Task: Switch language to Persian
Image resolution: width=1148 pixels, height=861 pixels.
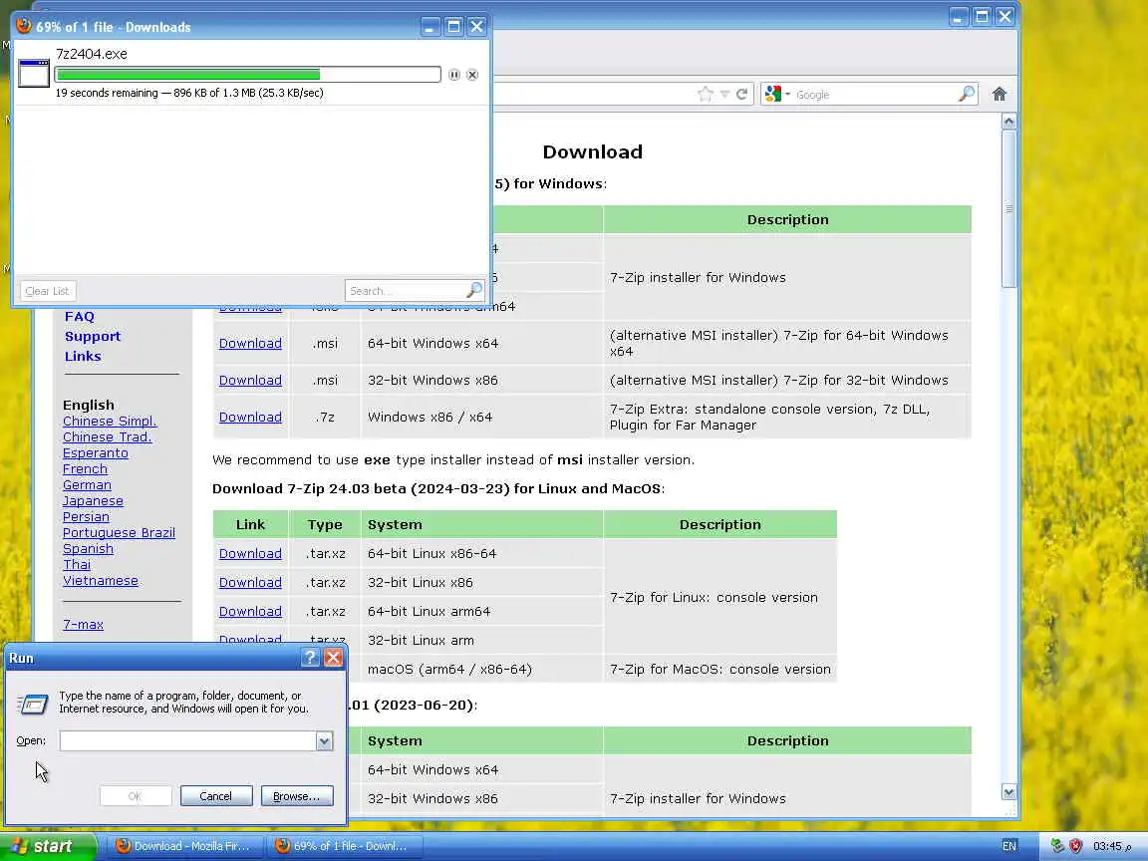Action: point(86,517)
